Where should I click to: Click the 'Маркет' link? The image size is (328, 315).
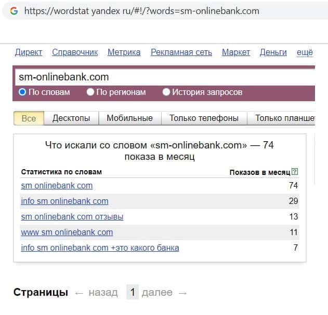(236, 52)
